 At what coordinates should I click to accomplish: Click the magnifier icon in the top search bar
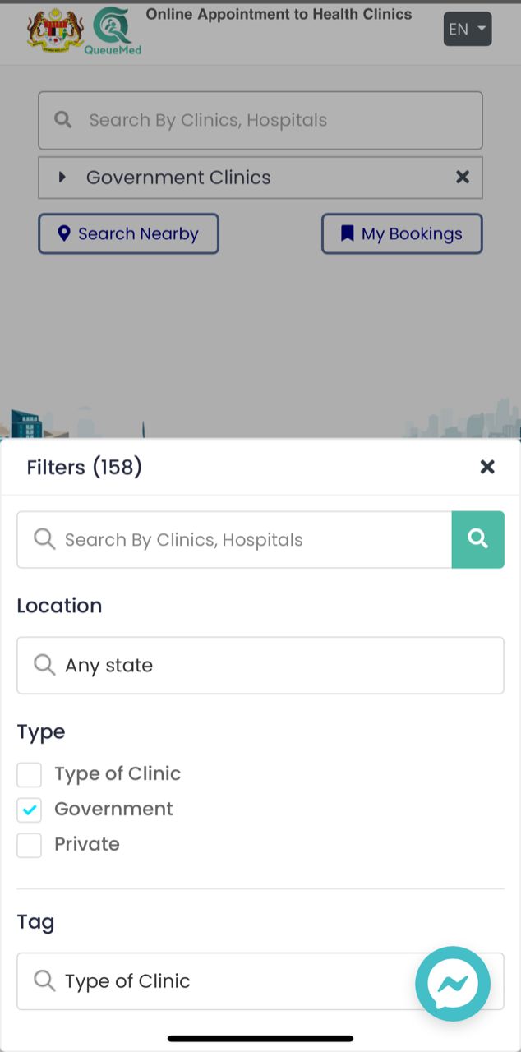(x=62, y=120)
